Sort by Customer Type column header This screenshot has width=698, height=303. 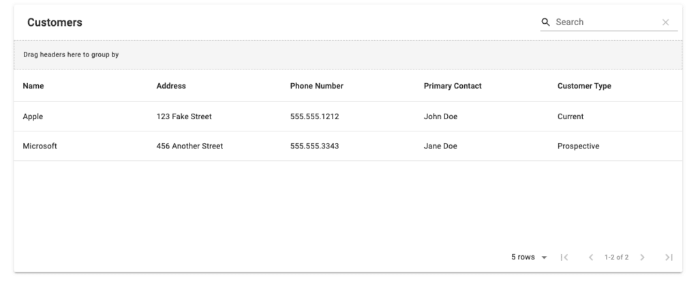(584, 86)
